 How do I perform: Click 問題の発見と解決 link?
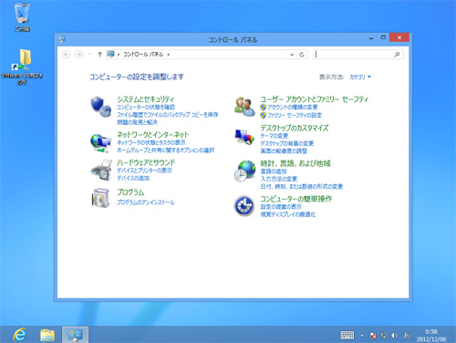click(137, 122)
